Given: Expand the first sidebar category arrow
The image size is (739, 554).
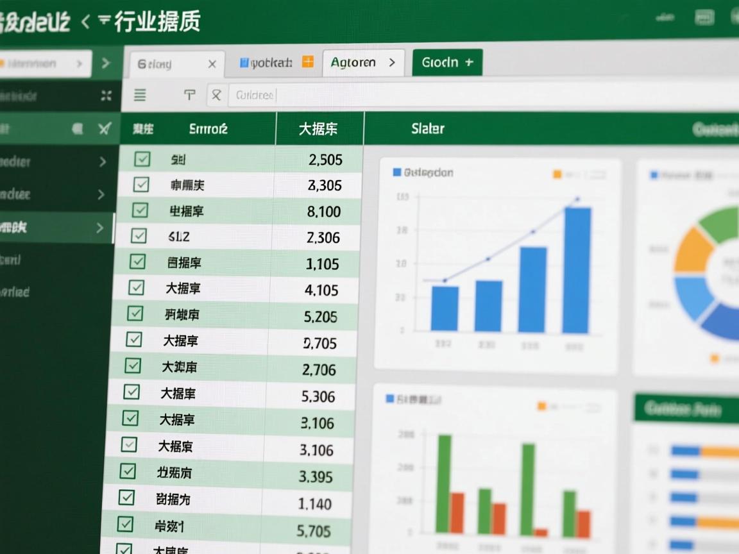Looking at the screenshot, I should point(101,162).
